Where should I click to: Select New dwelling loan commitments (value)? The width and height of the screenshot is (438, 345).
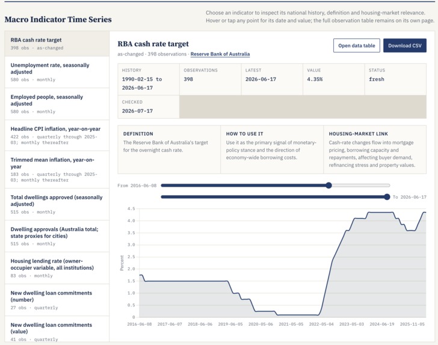[57, 329]
